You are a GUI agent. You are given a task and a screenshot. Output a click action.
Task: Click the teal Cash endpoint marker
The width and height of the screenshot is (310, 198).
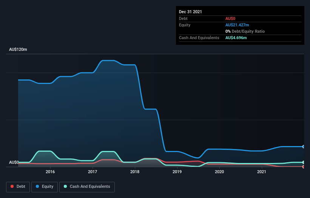(304, 162)
